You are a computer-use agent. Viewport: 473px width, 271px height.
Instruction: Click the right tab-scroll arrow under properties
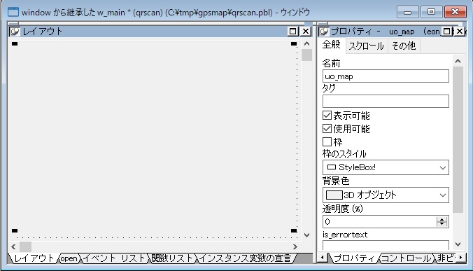coord(460,258)
